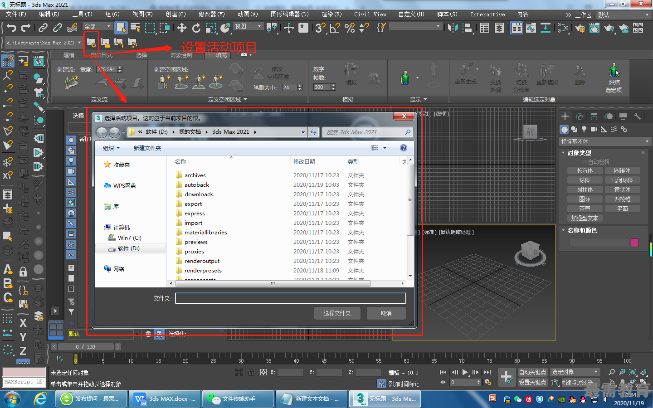Viewport: 653px width, 408px height.
Task: Open Select by Name list icon
Action: click(x=135, y=28)
